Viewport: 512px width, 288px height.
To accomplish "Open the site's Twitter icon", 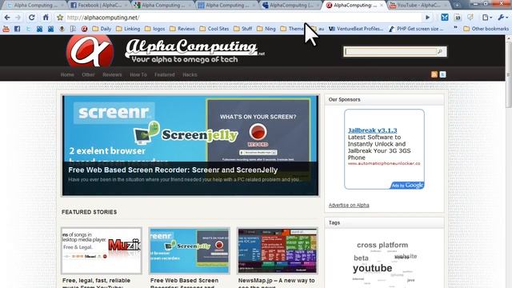I will [442, 74].
